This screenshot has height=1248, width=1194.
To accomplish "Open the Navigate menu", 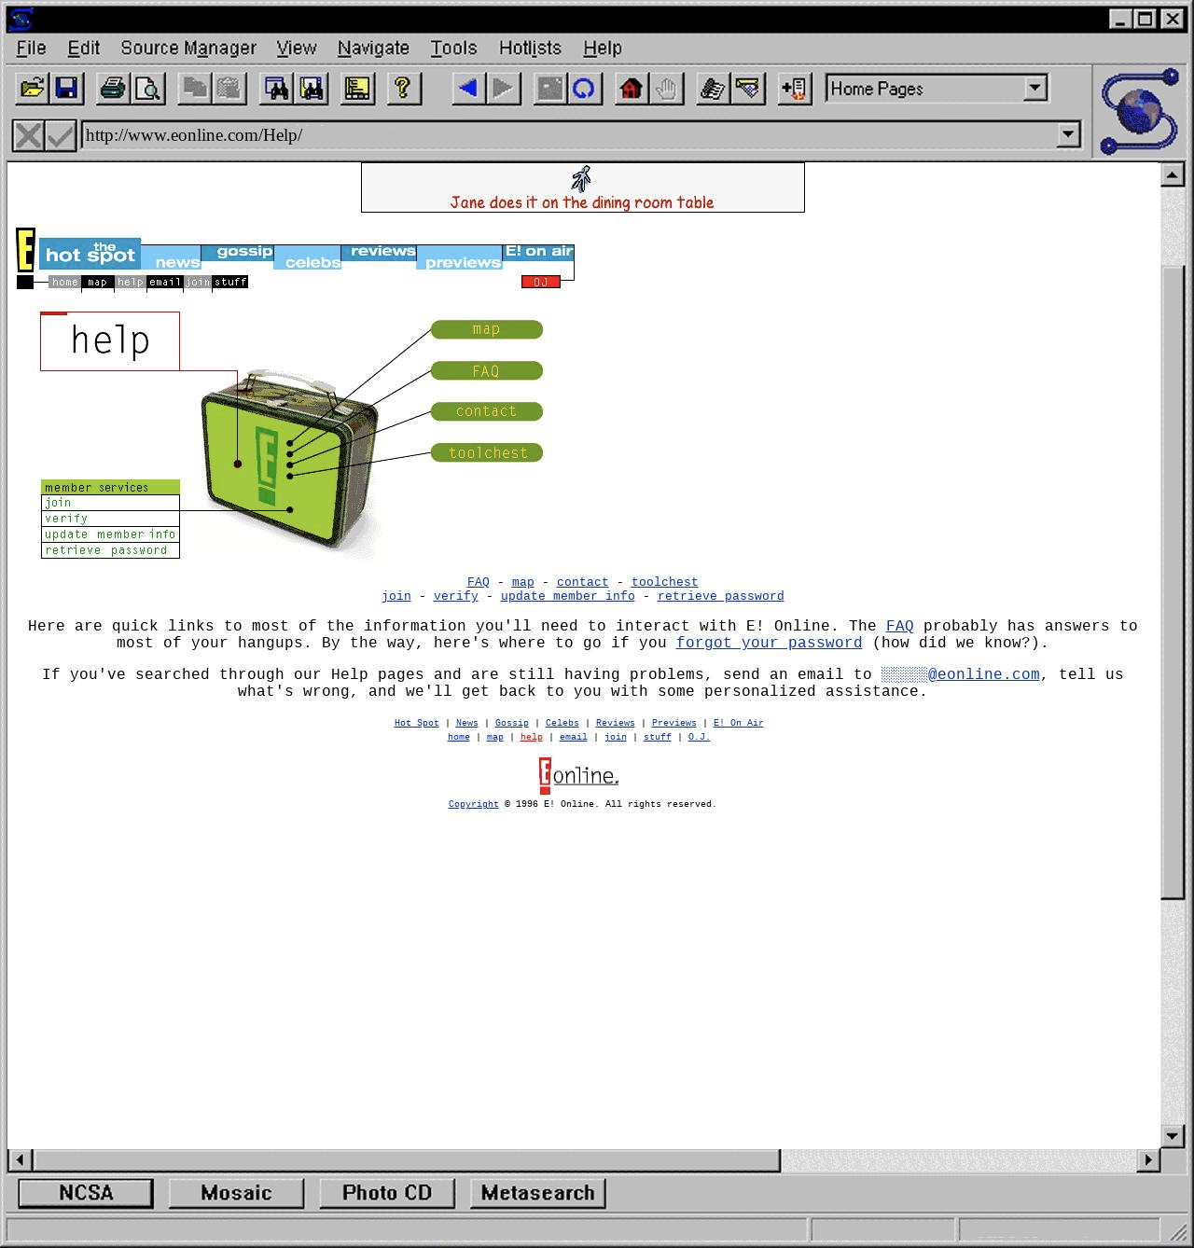I will click(373, 48).
